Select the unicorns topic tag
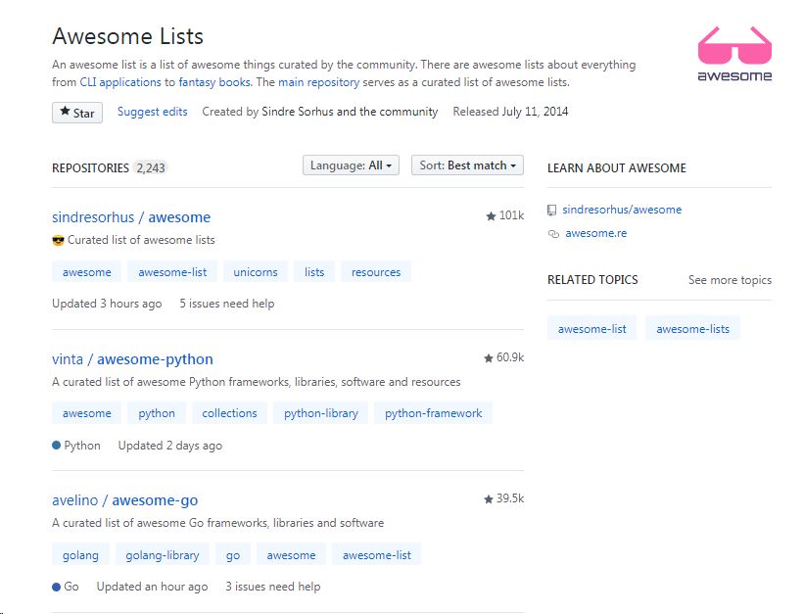The width and height of the screenshot is (804, 614). [x=256, y=272]
